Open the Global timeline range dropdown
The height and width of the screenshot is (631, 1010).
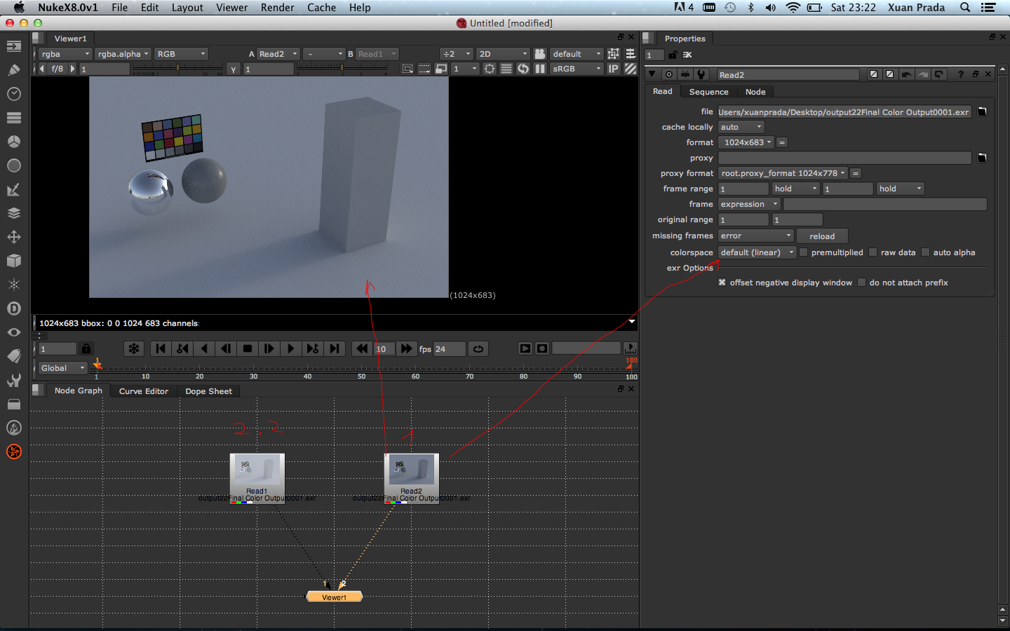(62, 368)
